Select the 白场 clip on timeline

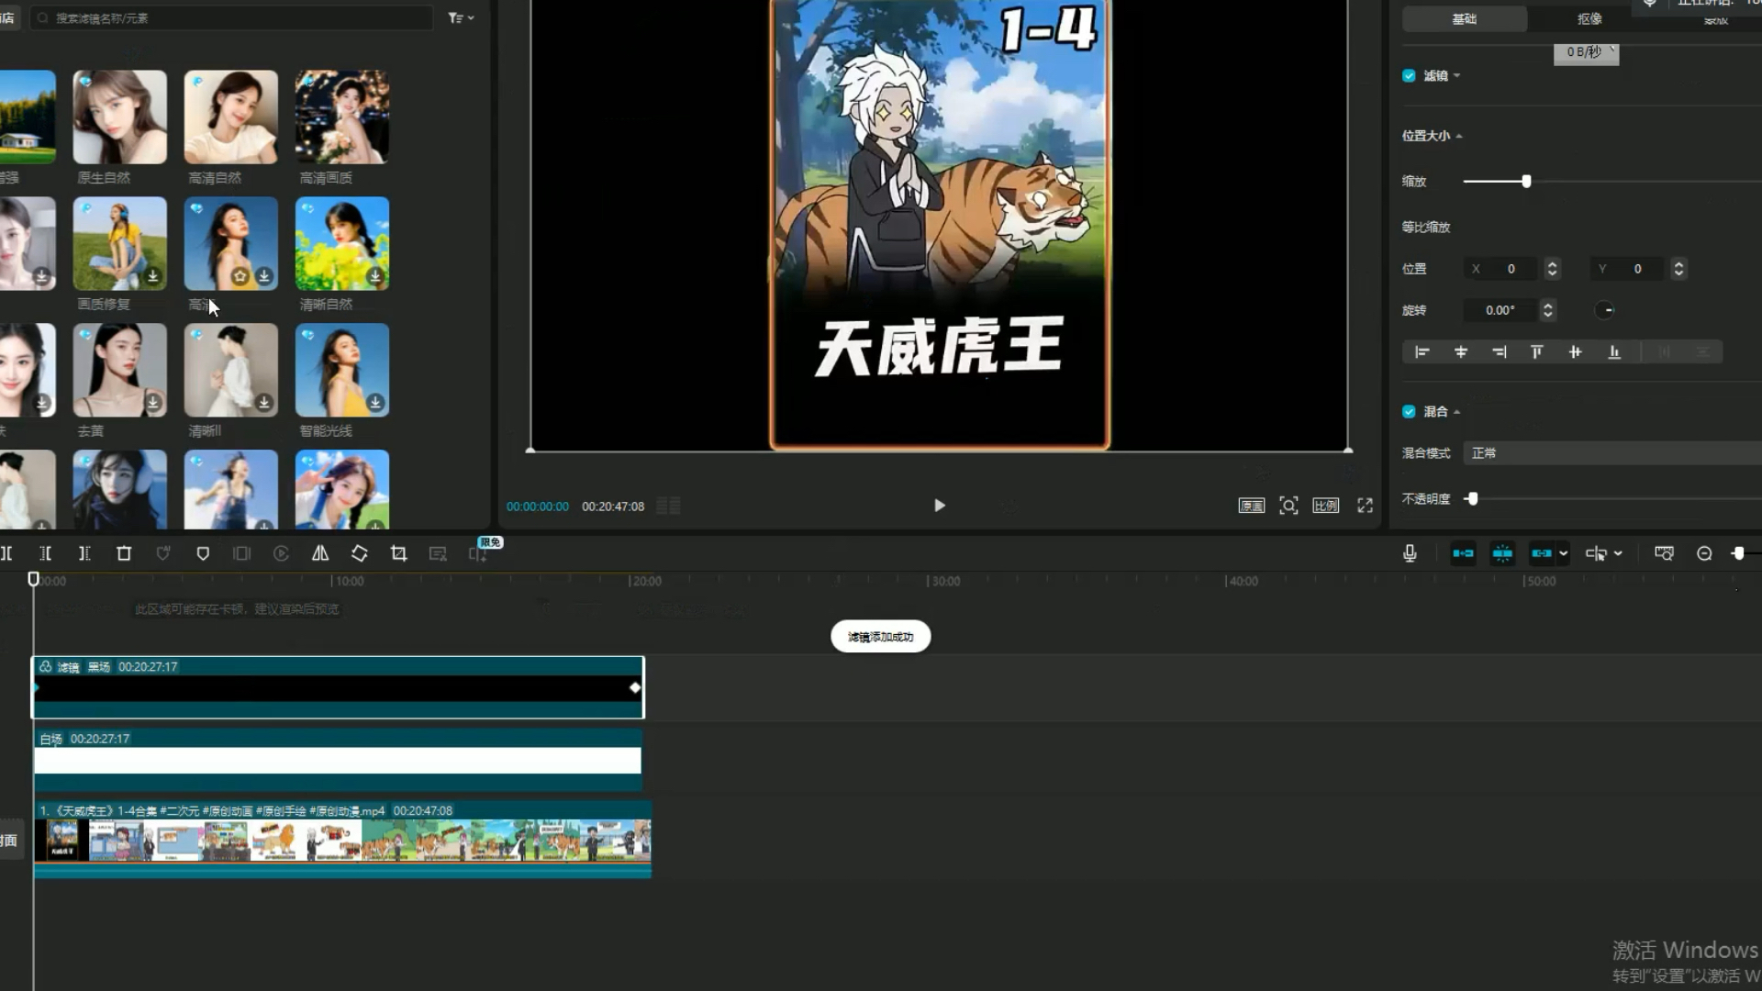tap(338, 760)
